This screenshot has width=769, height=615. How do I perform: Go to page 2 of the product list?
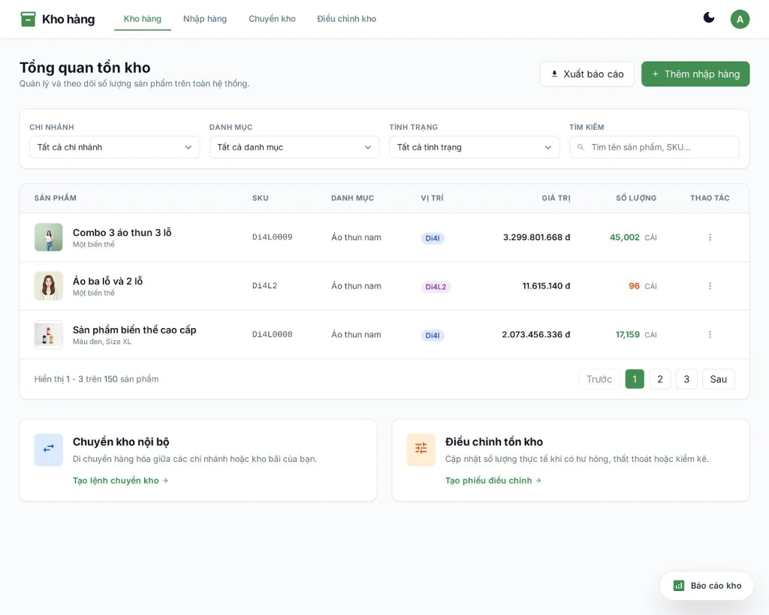(x=659, y=379)
